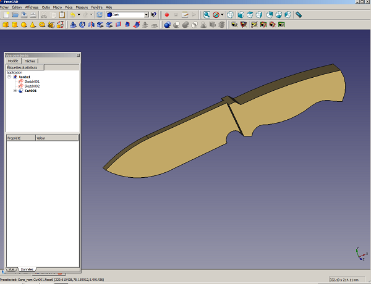
Task: Switch to the Modèle tab
Action: tap(13, 61)
